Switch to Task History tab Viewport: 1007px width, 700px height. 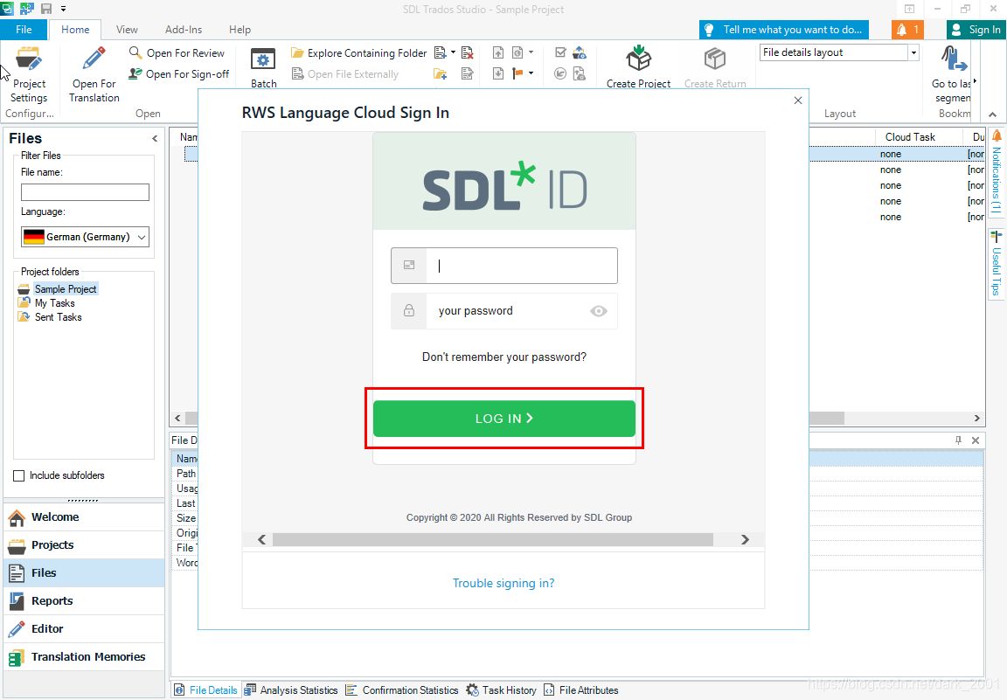pyautogui.click(x=502, y=690)
